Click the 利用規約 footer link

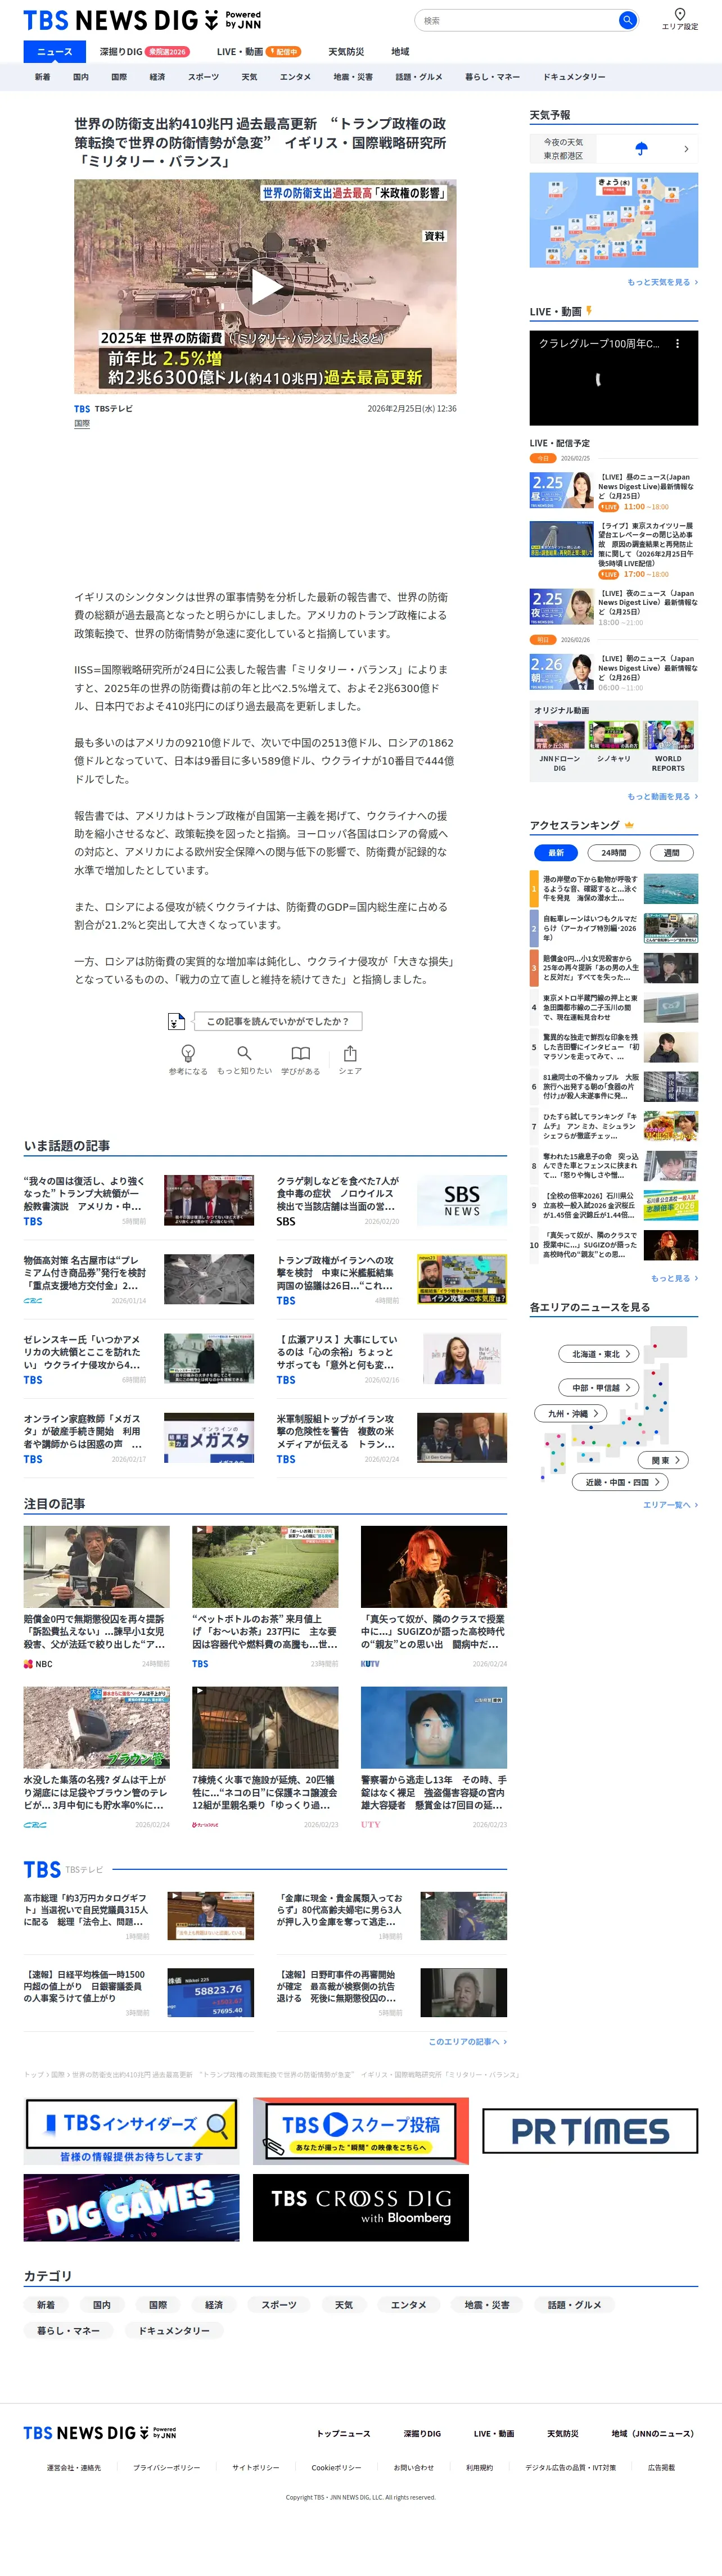point(480,2468)
